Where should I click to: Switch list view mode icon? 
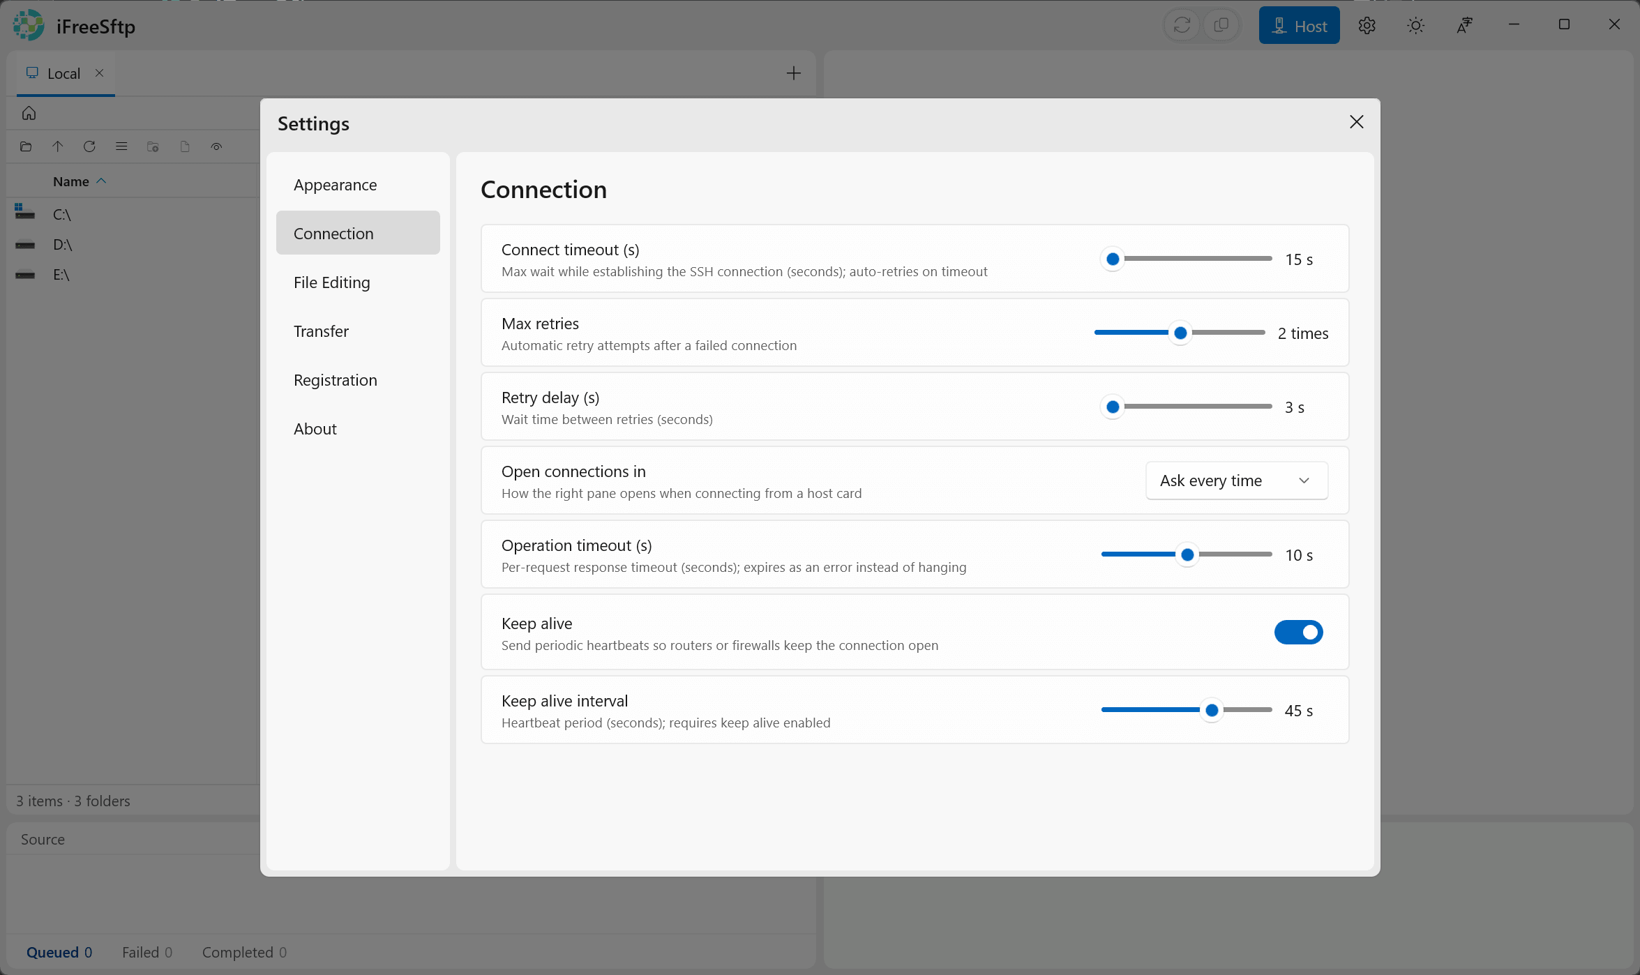point(121,146)
